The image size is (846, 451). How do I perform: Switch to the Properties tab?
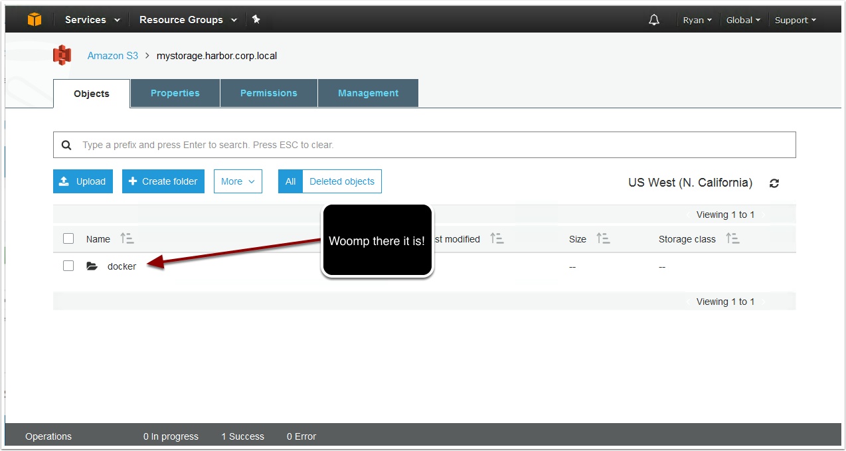175,93
